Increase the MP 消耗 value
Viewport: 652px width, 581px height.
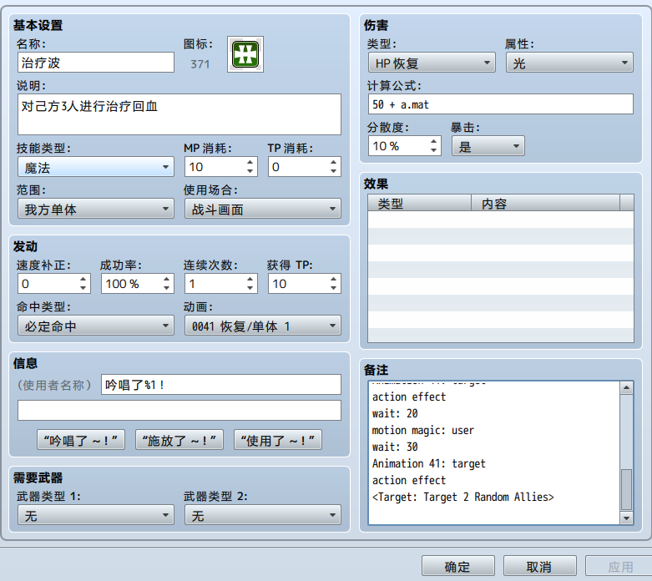click(x=250, y=162)
